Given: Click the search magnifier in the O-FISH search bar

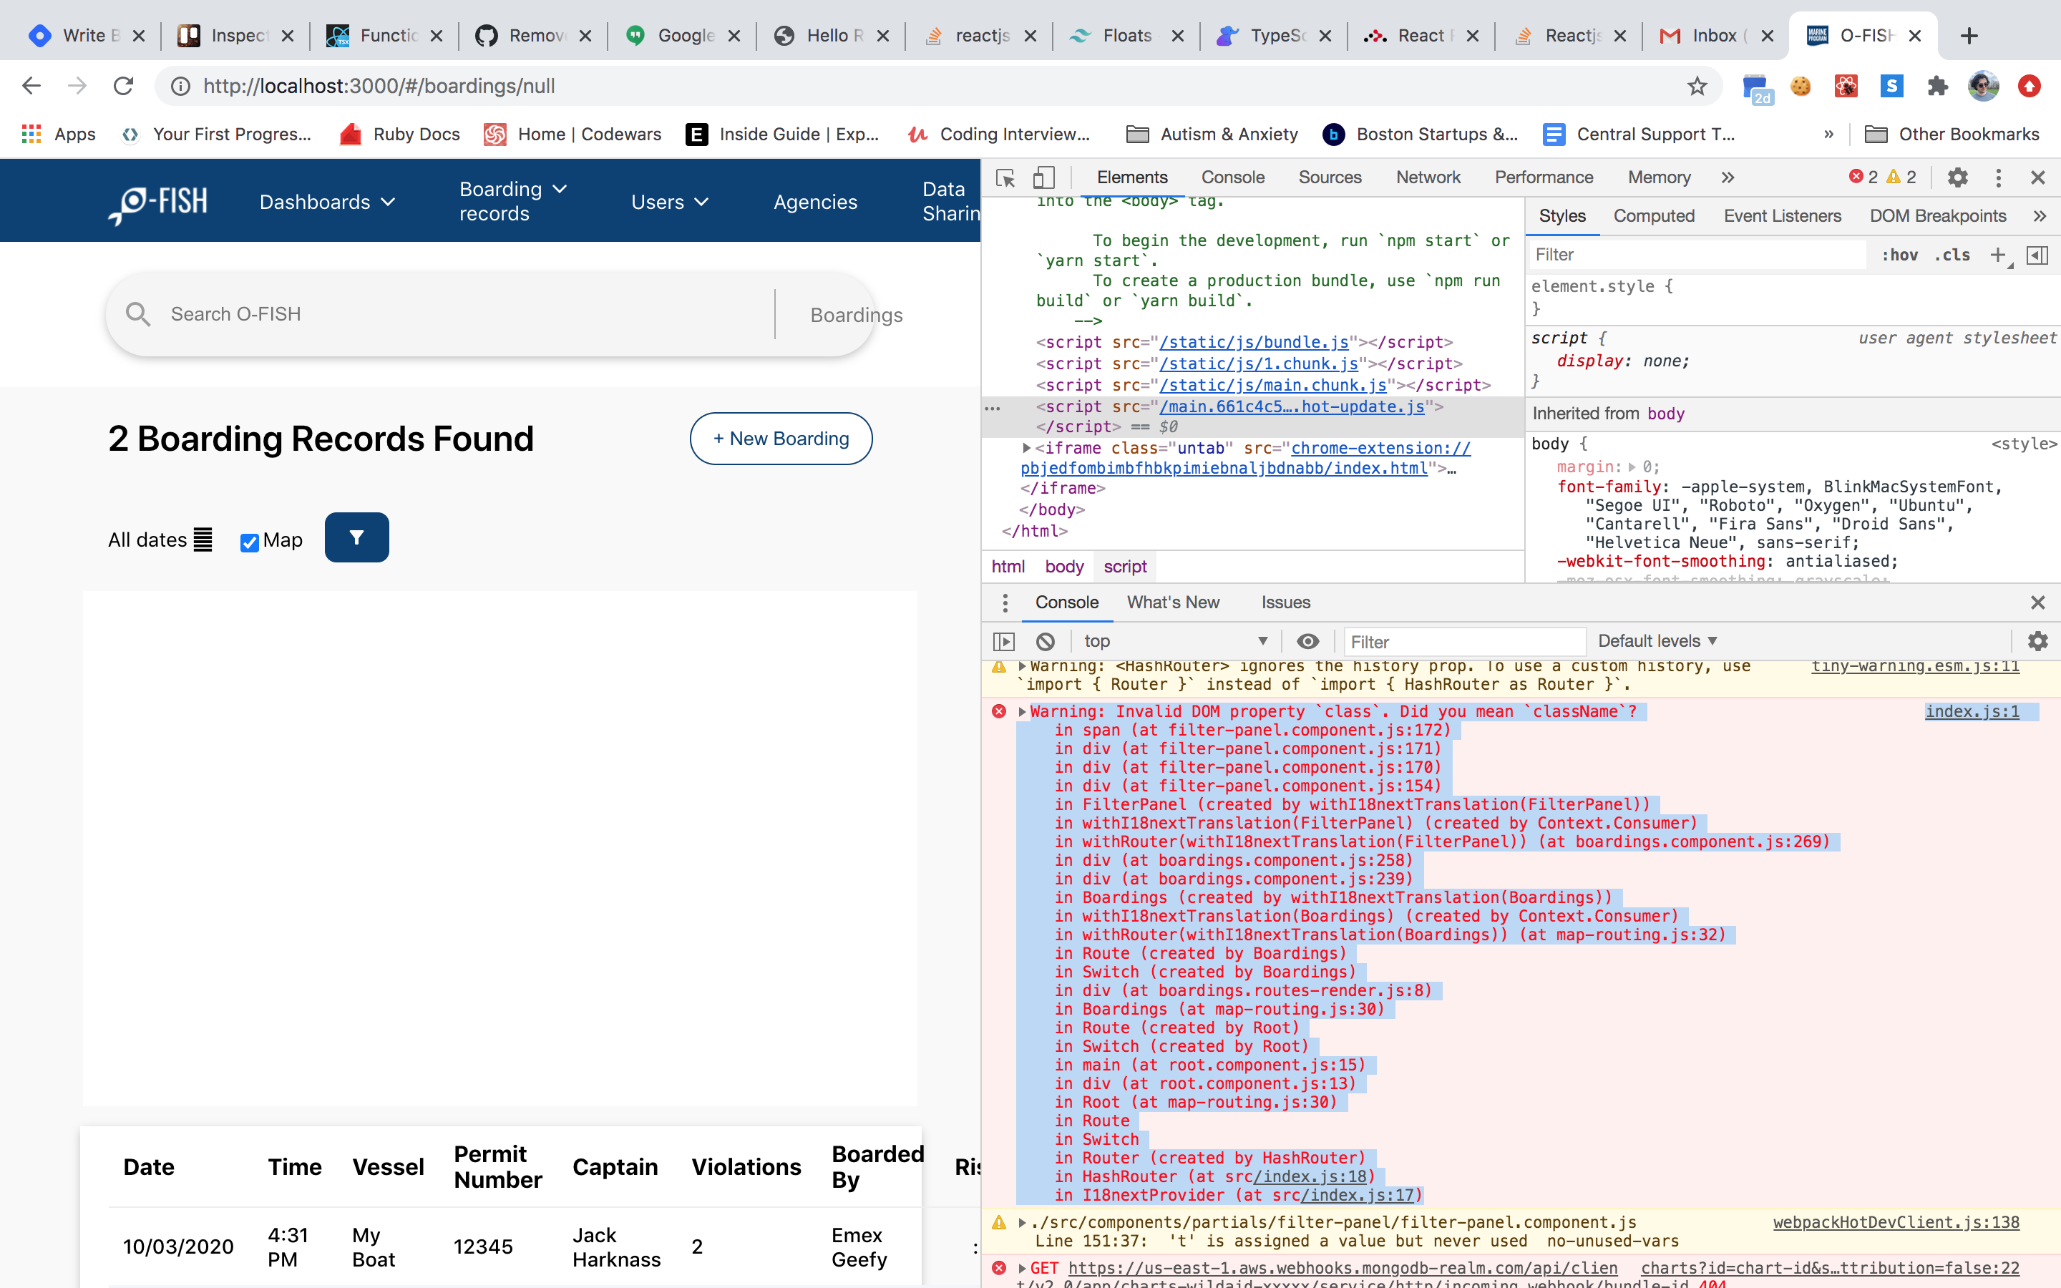Looking at the screenshot, I should click(139, 313).
